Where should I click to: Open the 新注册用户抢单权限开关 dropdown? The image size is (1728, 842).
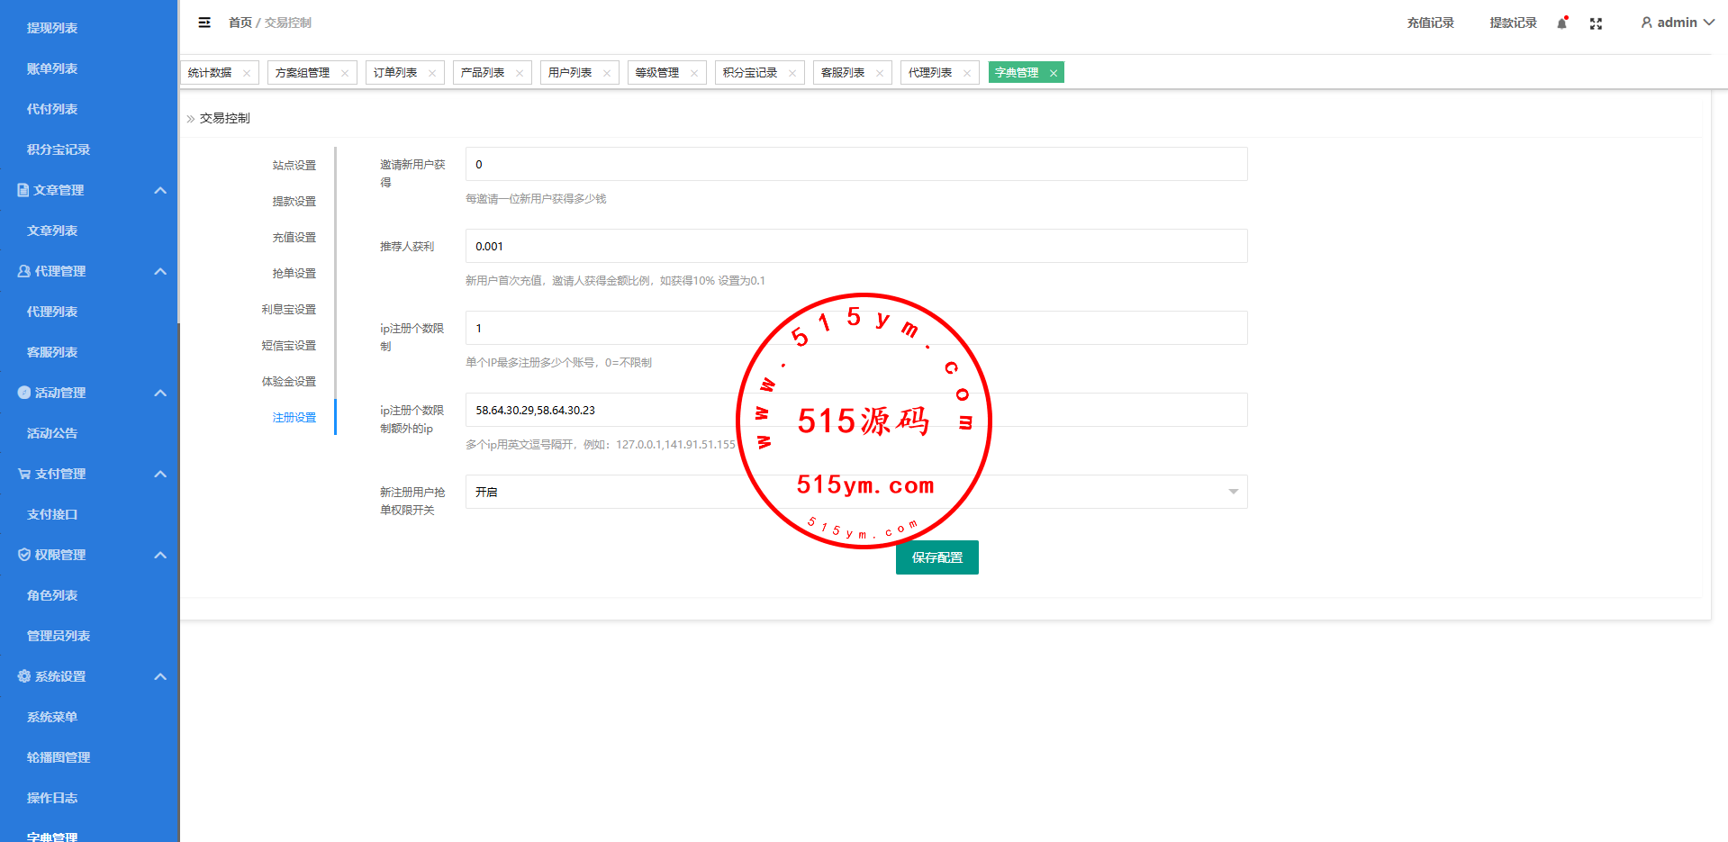[x=855, y=492]
